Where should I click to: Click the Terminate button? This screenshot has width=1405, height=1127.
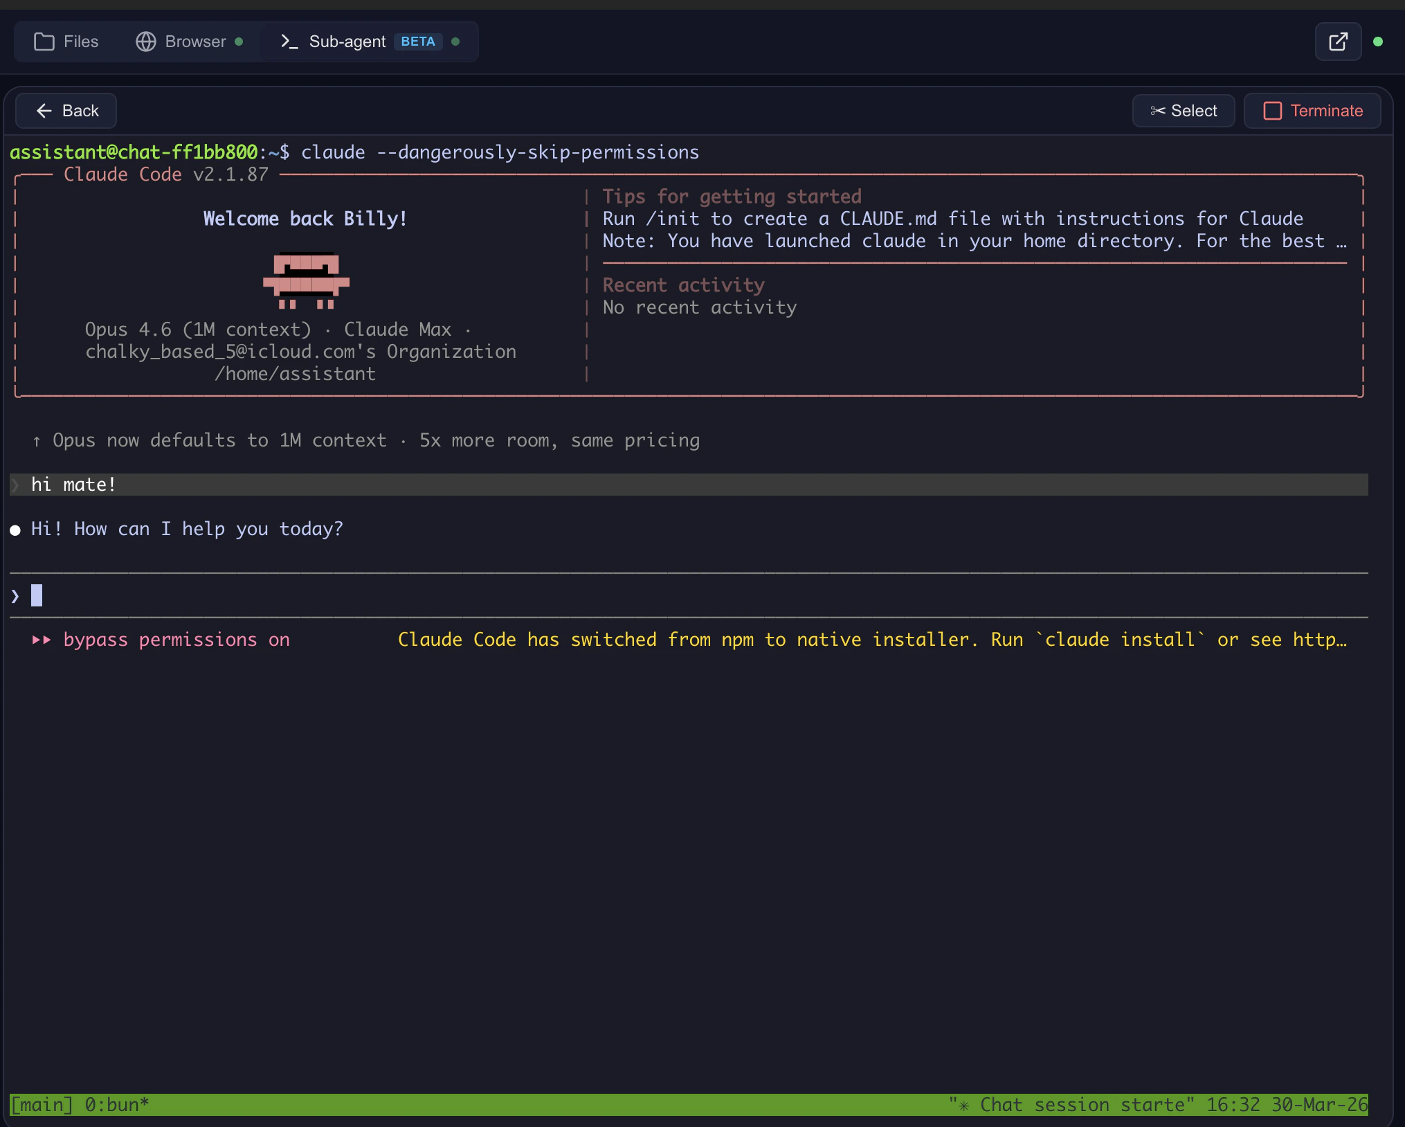1313,111
